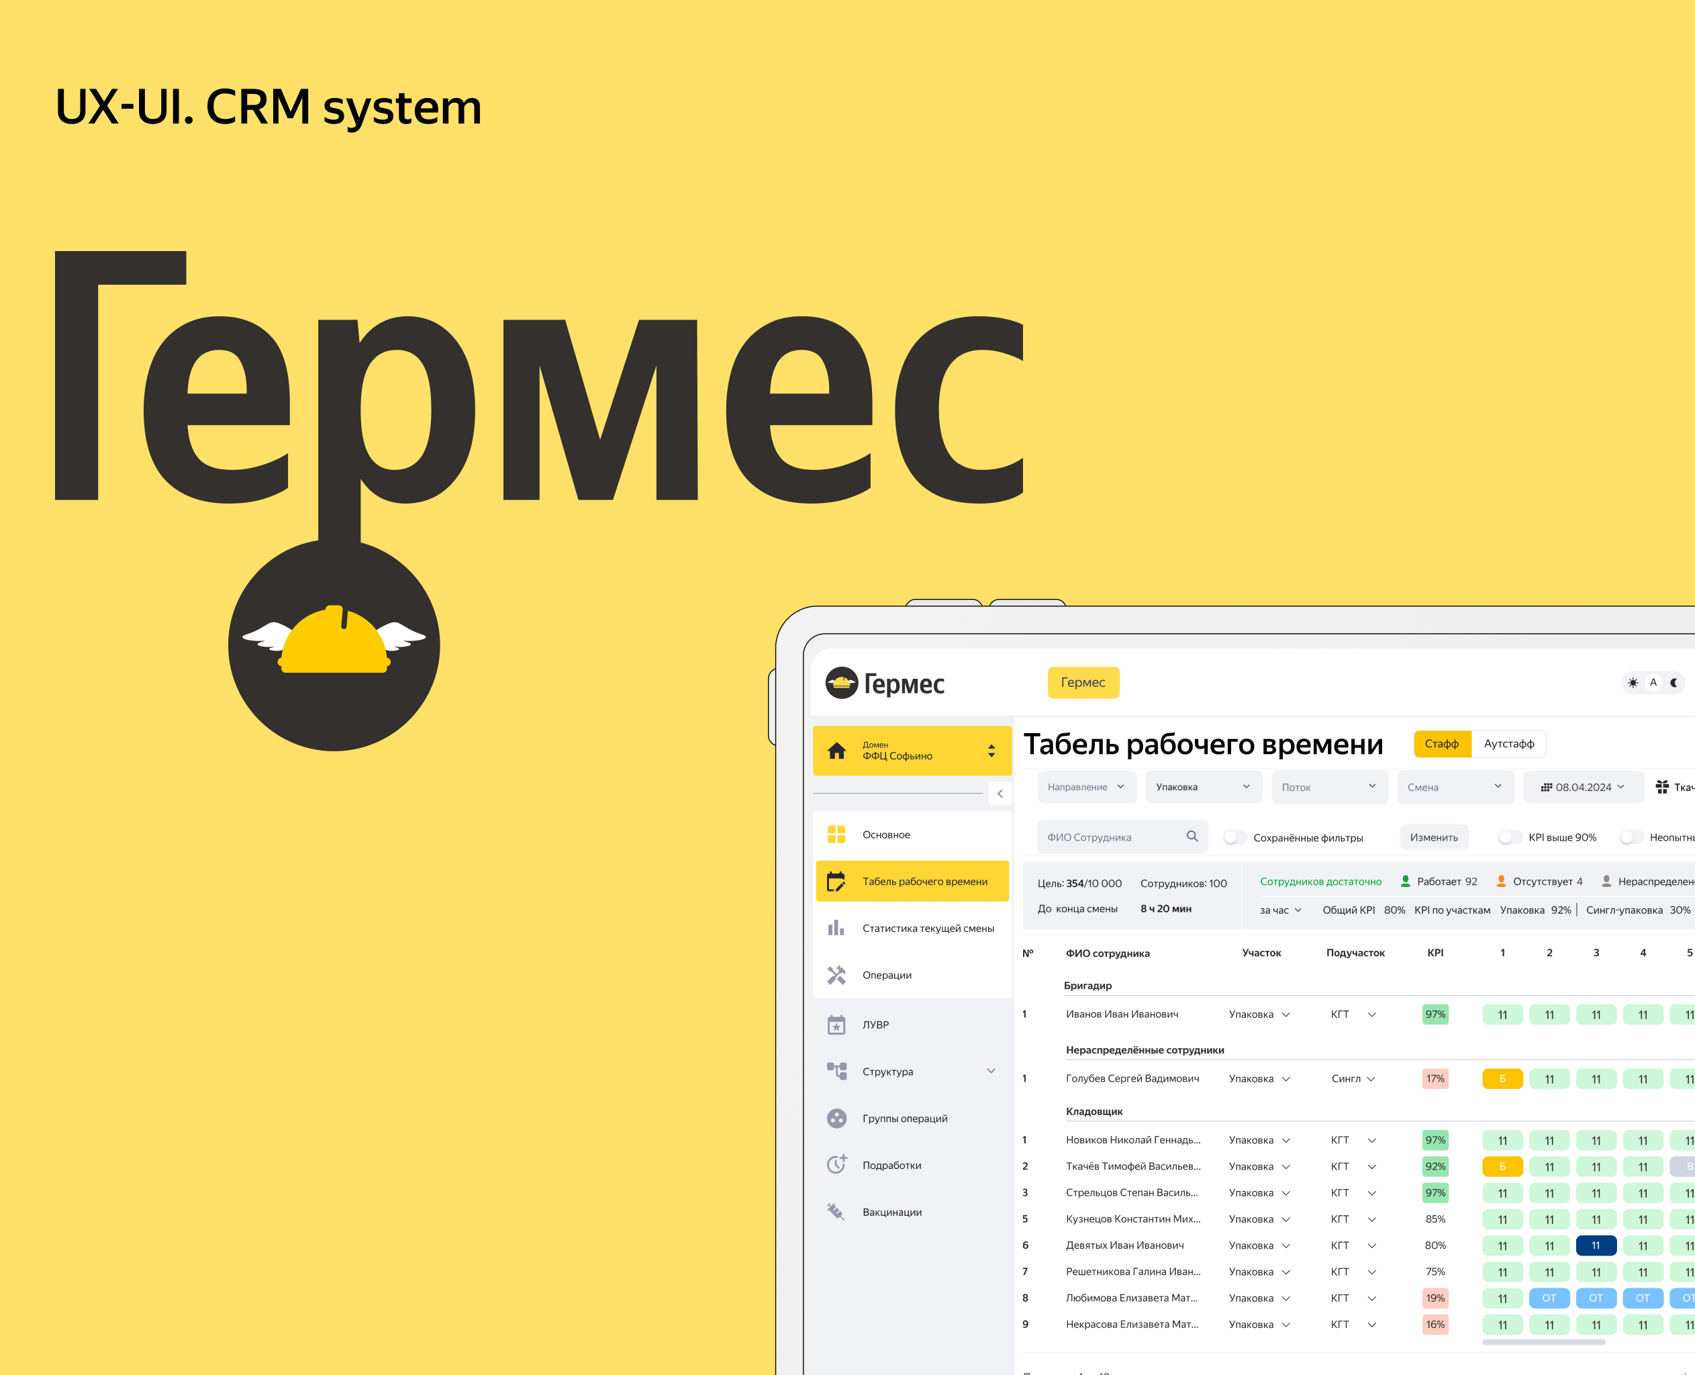Expand the Структура section
The height and width of the screenshot is (1375, 1695).
point(991,1071)
